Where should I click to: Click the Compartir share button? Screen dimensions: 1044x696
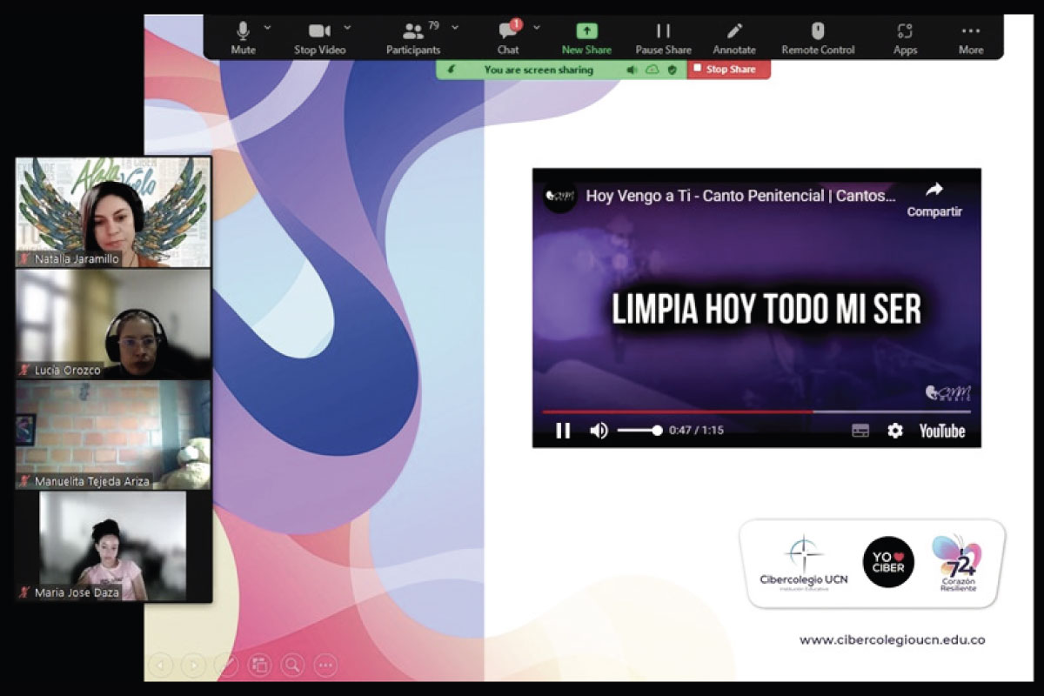point(934,198)
